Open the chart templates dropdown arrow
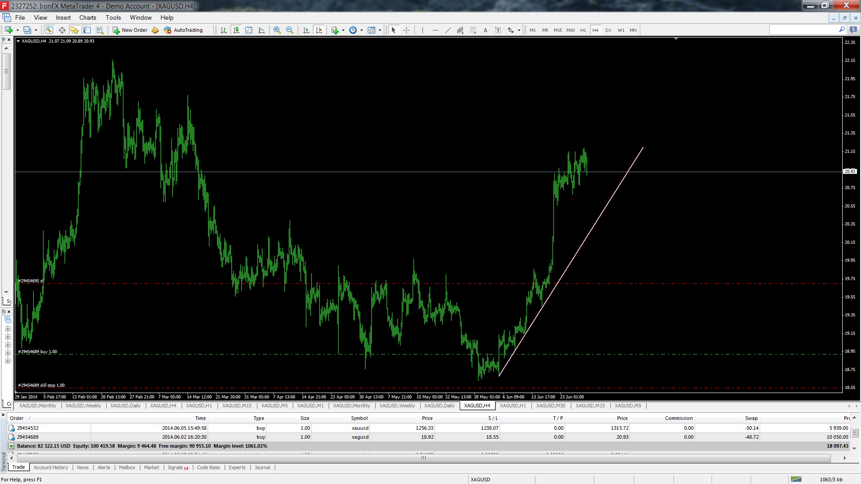This screenshot has height=484, width=861. (x=380, y=30)
